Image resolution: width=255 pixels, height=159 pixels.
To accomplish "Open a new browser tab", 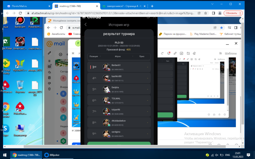I will (152, 6).
